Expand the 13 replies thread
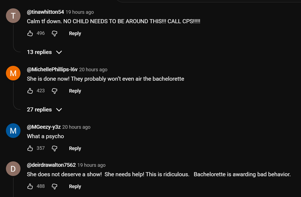This screenshot has width=301, height=197. [44, 52]
